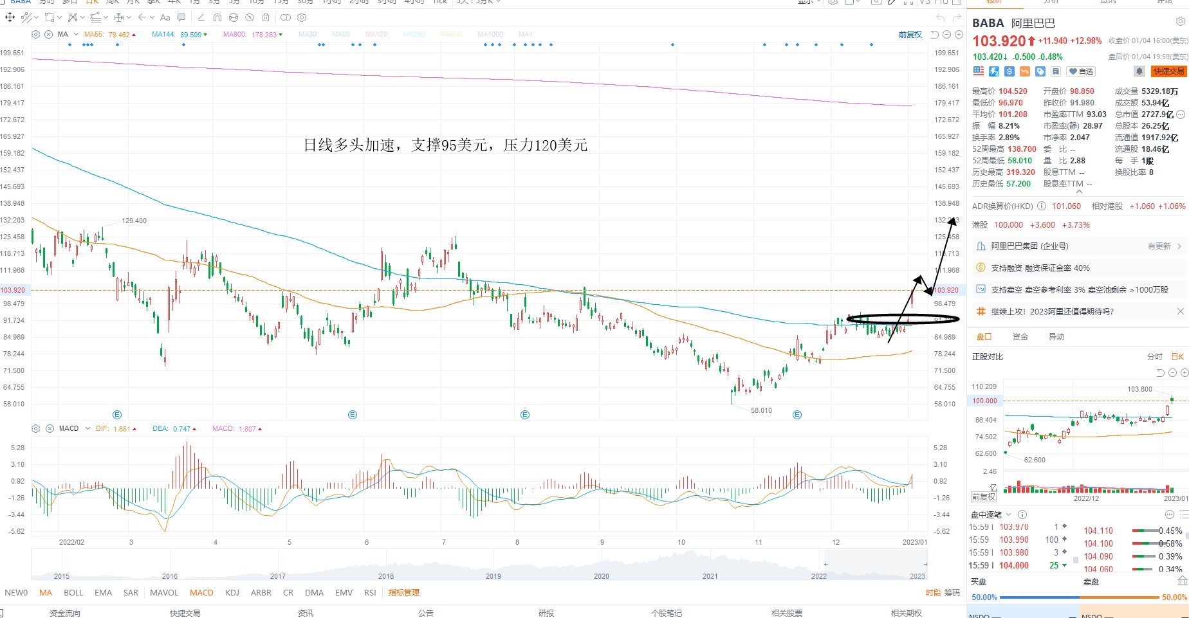Click the earnings E marker near September

point(525,415)
